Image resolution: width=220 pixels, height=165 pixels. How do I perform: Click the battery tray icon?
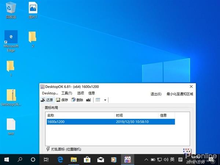click(x=153, y=159)
